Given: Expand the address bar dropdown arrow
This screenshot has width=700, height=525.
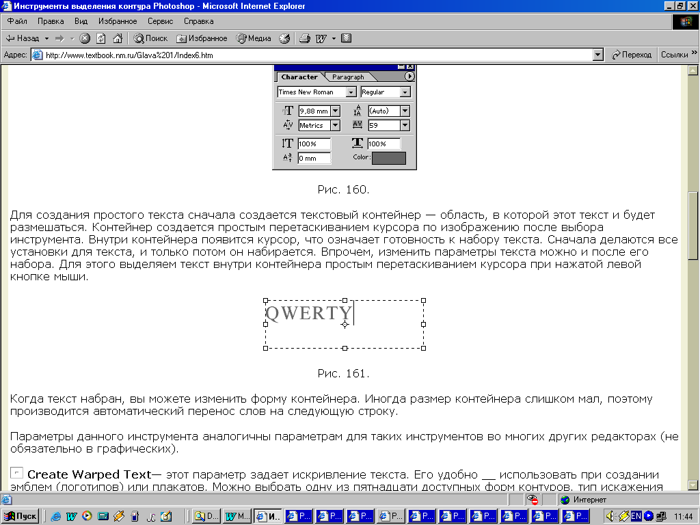Looking at the screenshot, I should 598,55.
